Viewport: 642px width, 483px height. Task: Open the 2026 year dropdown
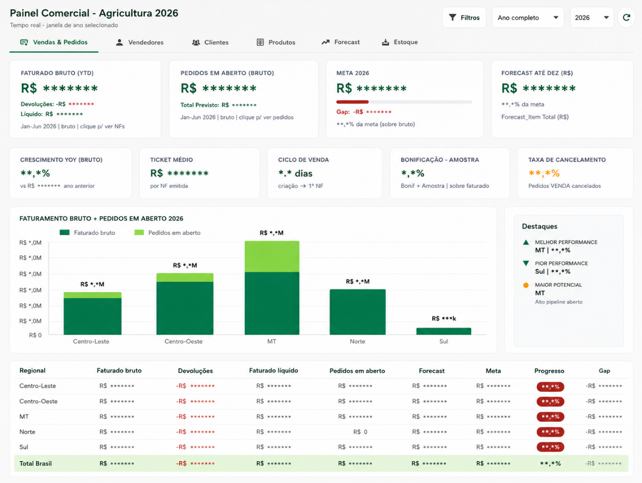[x=592, y=17]
